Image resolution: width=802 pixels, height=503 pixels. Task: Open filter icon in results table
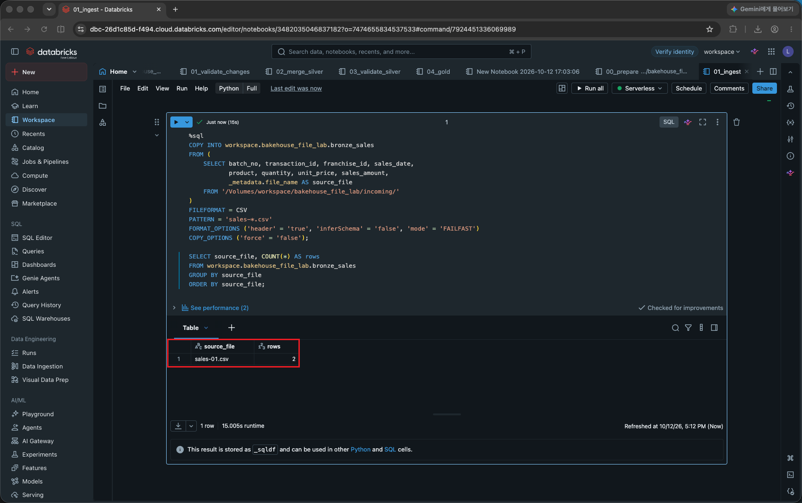(x=688, y=328)
